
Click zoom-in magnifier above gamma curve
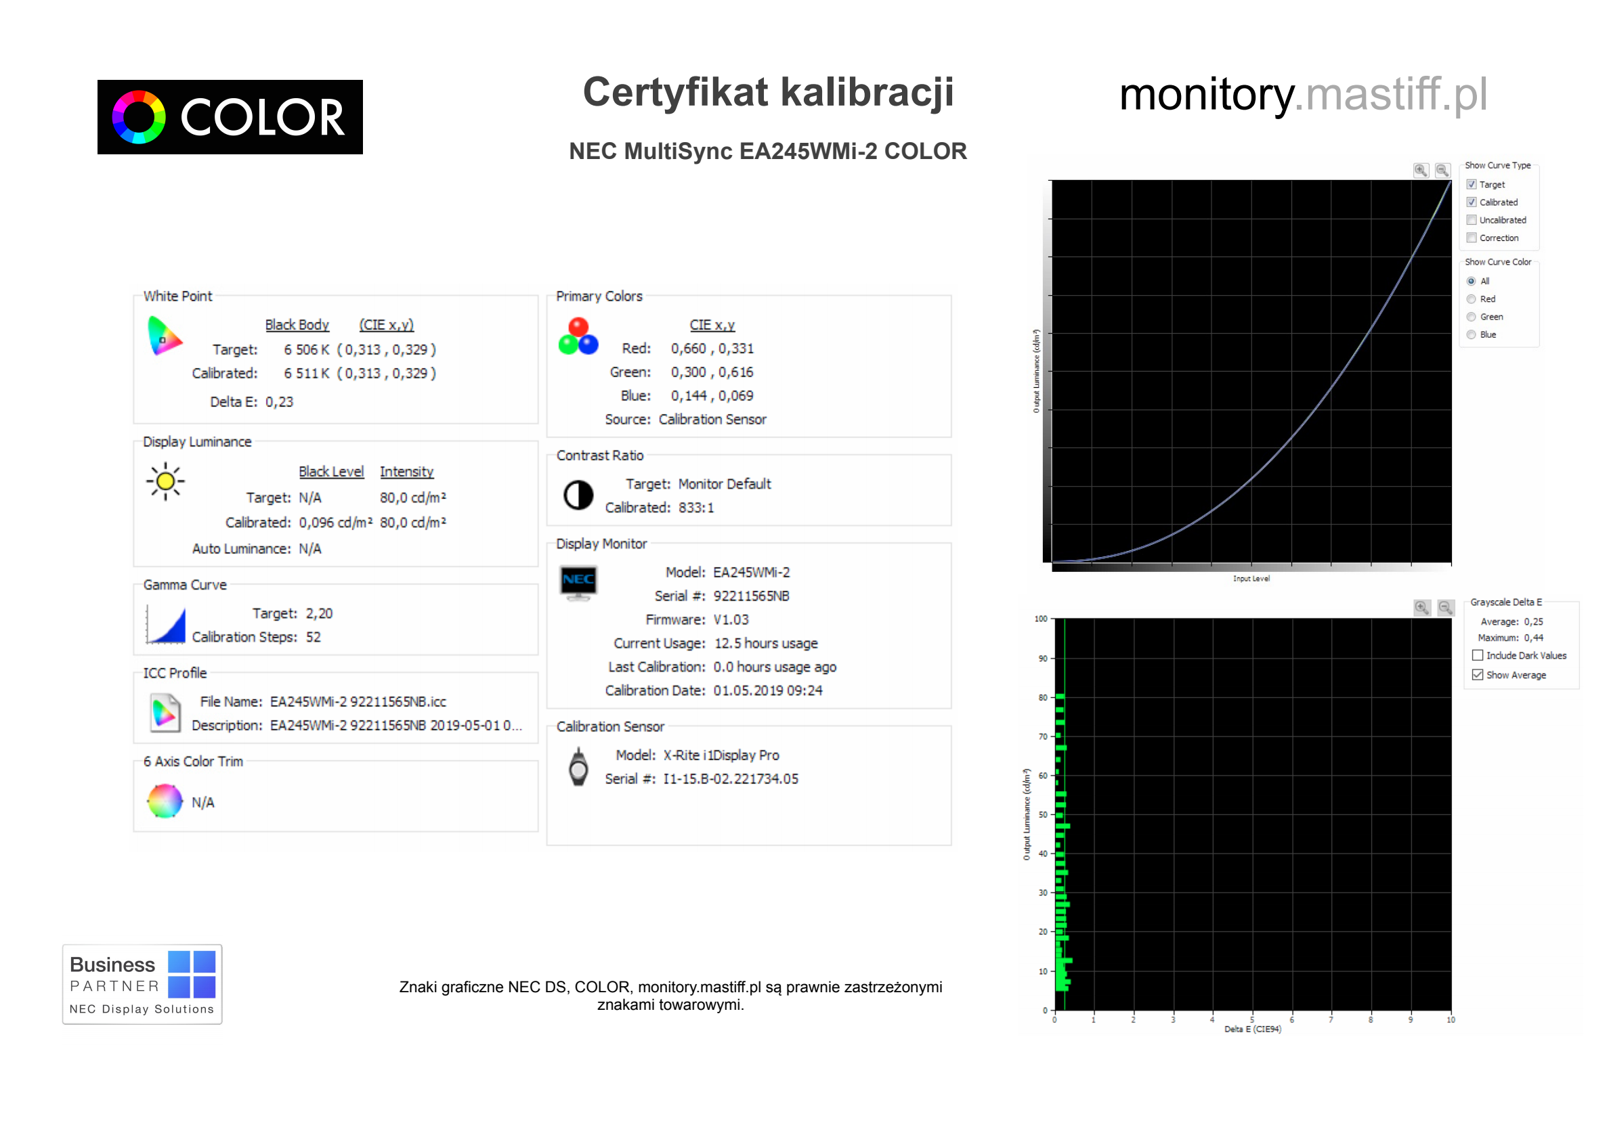1421,170
